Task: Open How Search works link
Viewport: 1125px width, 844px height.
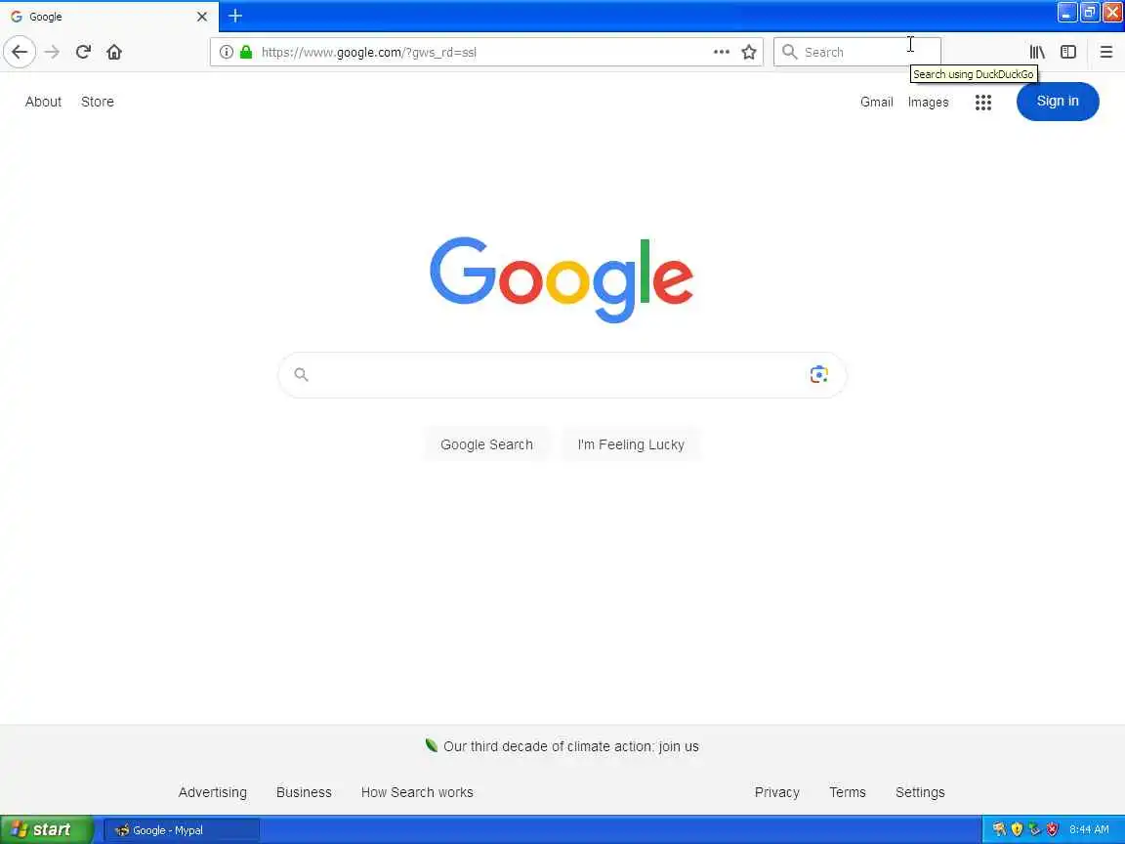Action: (417, 792)
